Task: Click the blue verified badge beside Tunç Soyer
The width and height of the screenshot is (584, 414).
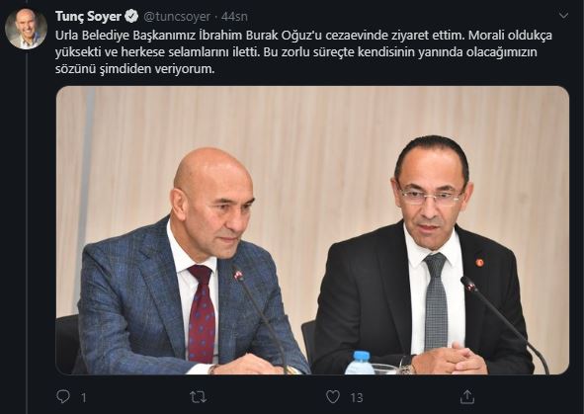Action: pyautogui.click(x=131, y=17)
